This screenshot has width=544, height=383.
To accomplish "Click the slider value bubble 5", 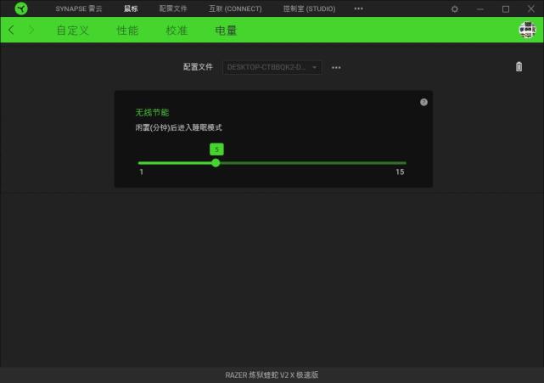I will (216, 149).
